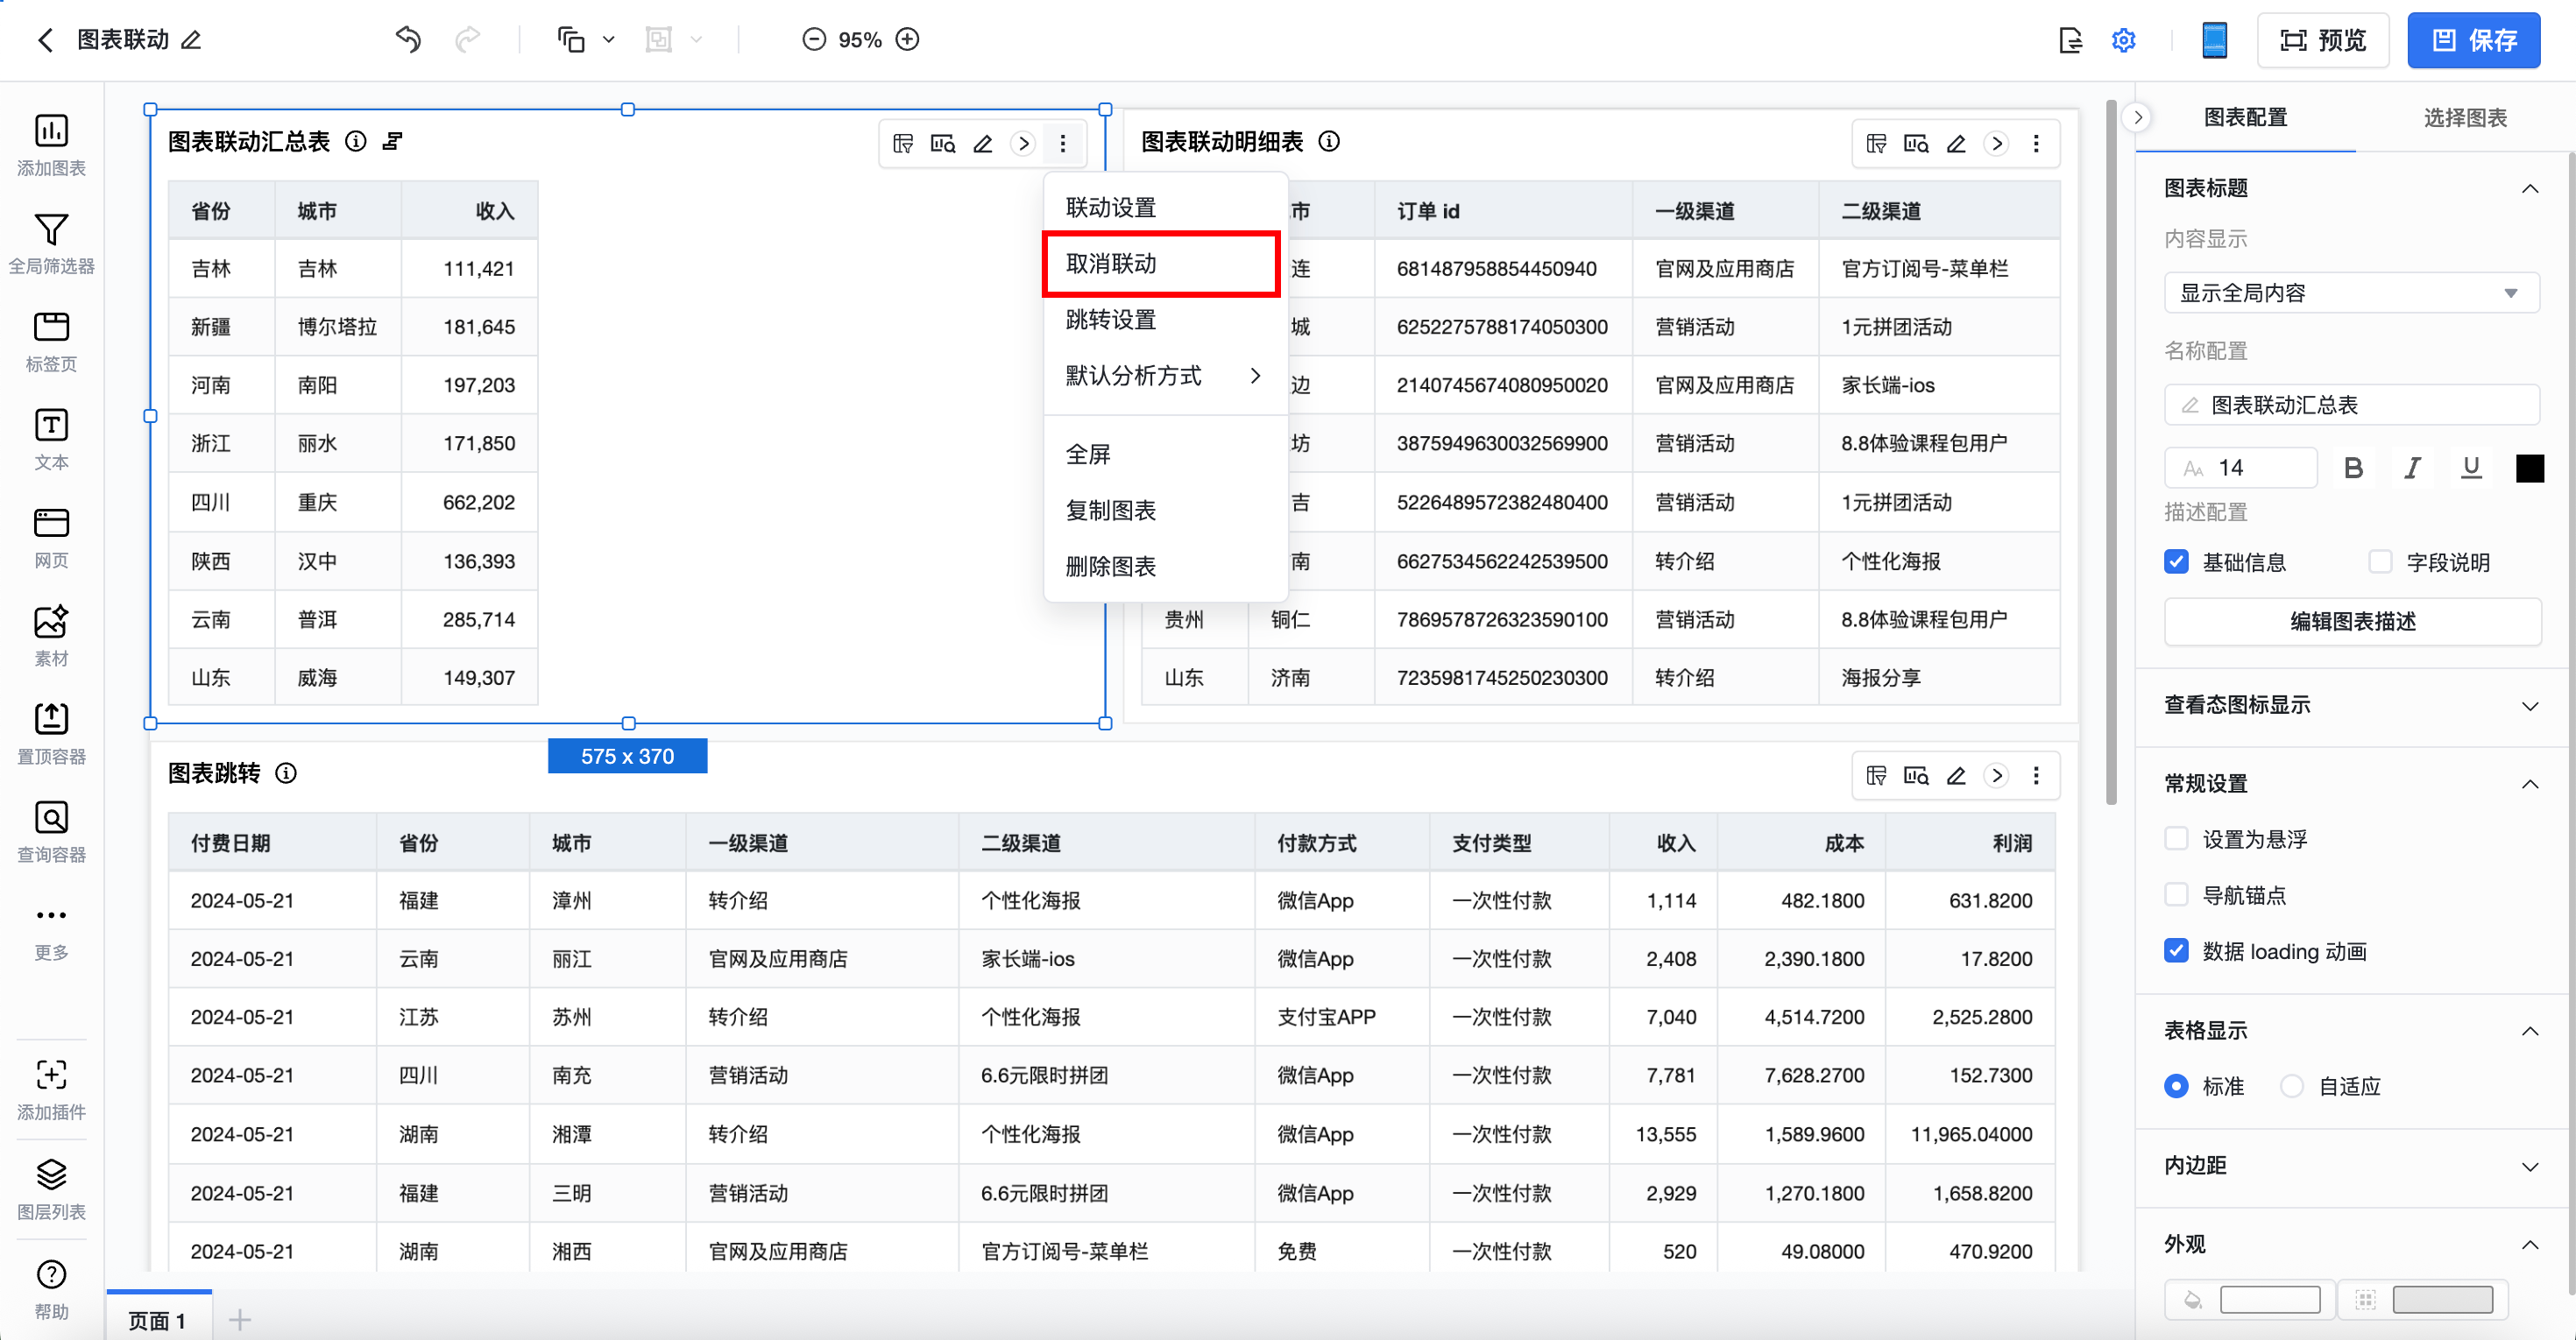Click the pencil edit icon on 图表跳转 chart
Viewport: 2576px width, 1340px height.
(1956, 775)
